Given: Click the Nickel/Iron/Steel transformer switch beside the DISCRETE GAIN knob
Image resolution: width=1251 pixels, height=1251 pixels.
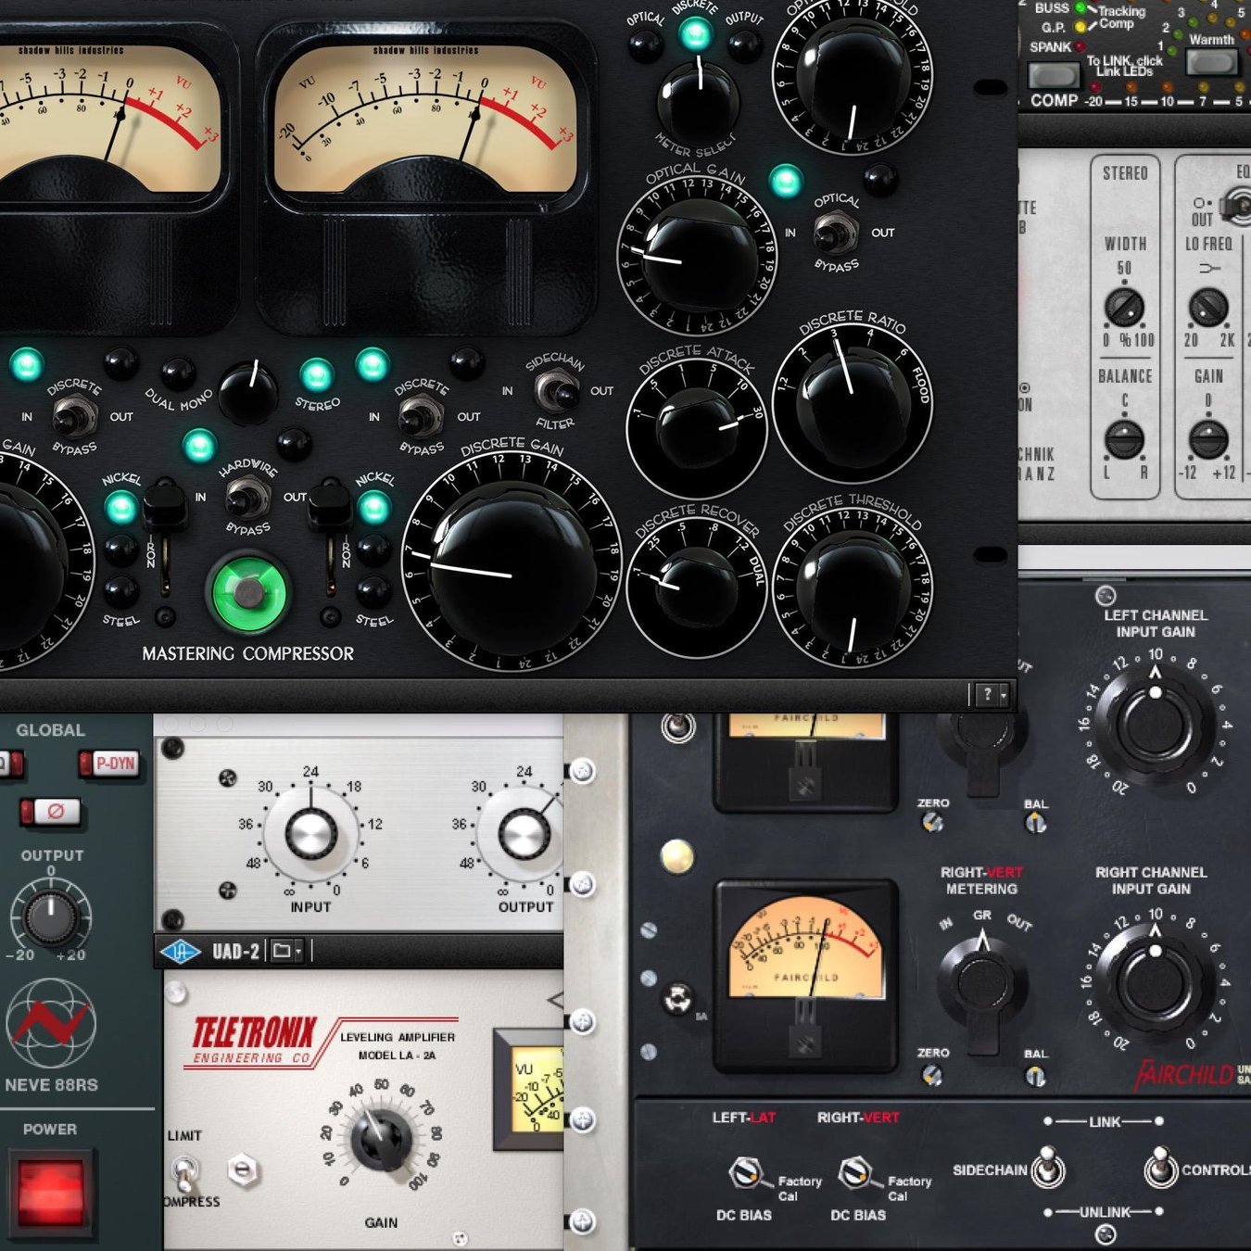Looking at the screenshot, I should point(330,536).
